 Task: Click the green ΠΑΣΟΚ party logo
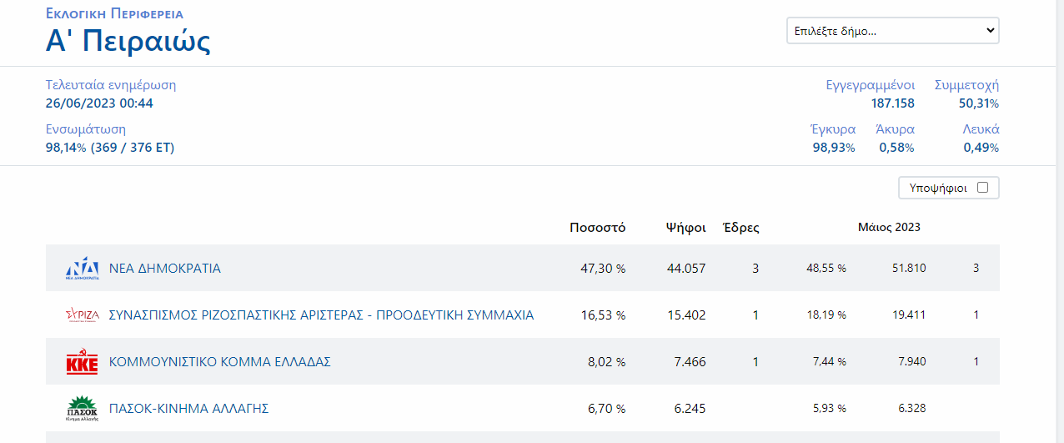(x=82, y=409)
